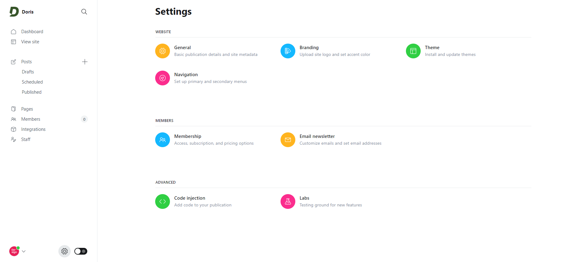The width and height of the screenshot is (582, 262).
Task: Click the blue Membership icon
Action: (x=163, y=140)
